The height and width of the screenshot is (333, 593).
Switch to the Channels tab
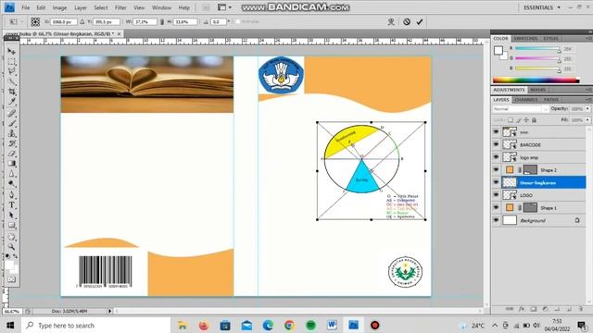526,100
